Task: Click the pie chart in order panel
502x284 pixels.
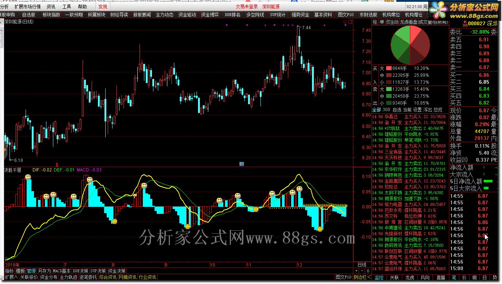Action: (410, 45)
